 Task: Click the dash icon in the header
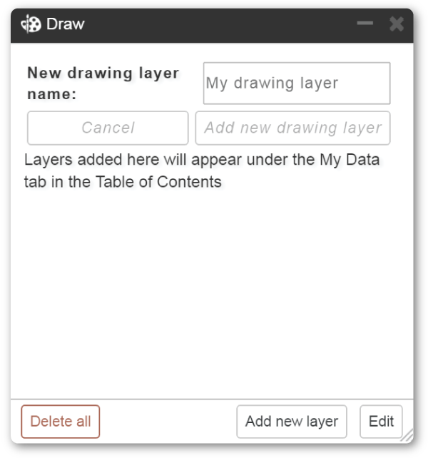[x=365, y=23]
